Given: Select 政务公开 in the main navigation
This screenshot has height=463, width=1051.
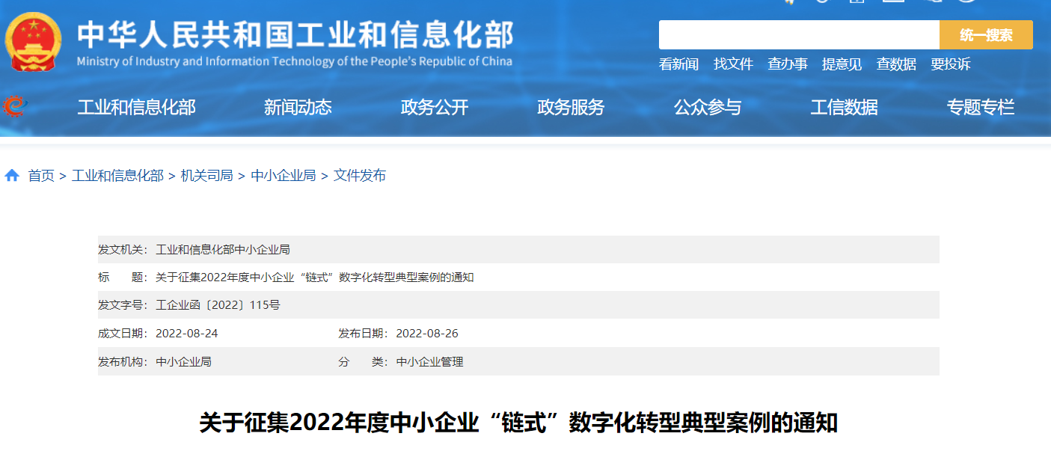Looking at the screenshot, I should click(435, 108).
